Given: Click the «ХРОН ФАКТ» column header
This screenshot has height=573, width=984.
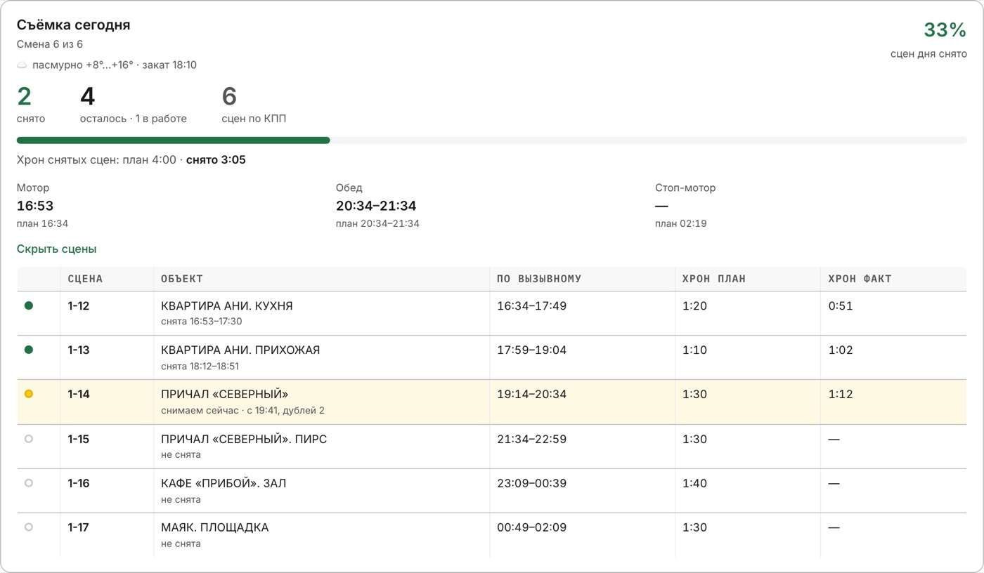Looking at the screenshot, I should coord(860,279).
